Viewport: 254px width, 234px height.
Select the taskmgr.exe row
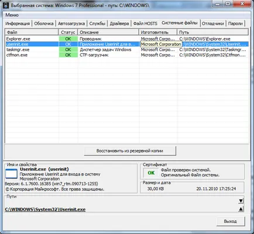pyautogui.click(x=127, y=50)
